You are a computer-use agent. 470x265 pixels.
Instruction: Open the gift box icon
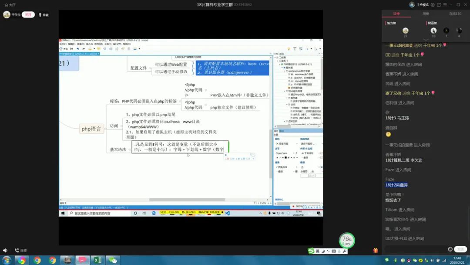coord(376,250)
